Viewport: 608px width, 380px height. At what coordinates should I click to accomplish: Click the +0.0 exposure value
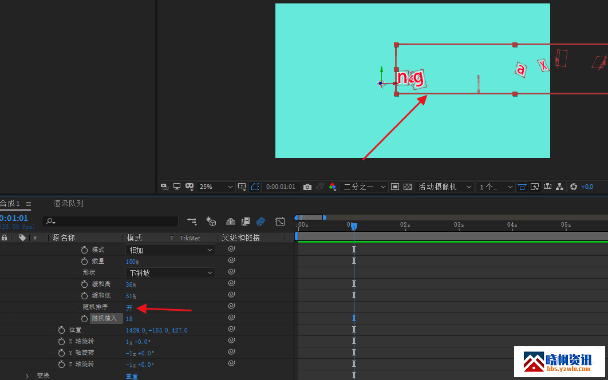pyautogui.click(x=587, y=187)
